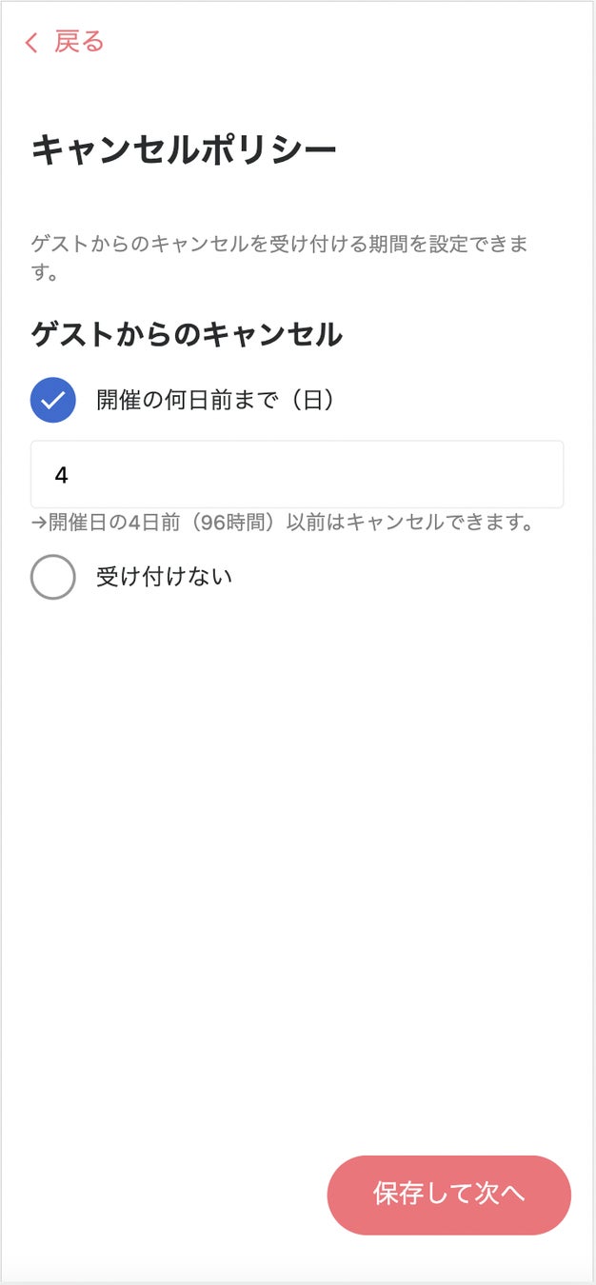
Task: Tap the 戻る back link text
Action: point(79,42)
